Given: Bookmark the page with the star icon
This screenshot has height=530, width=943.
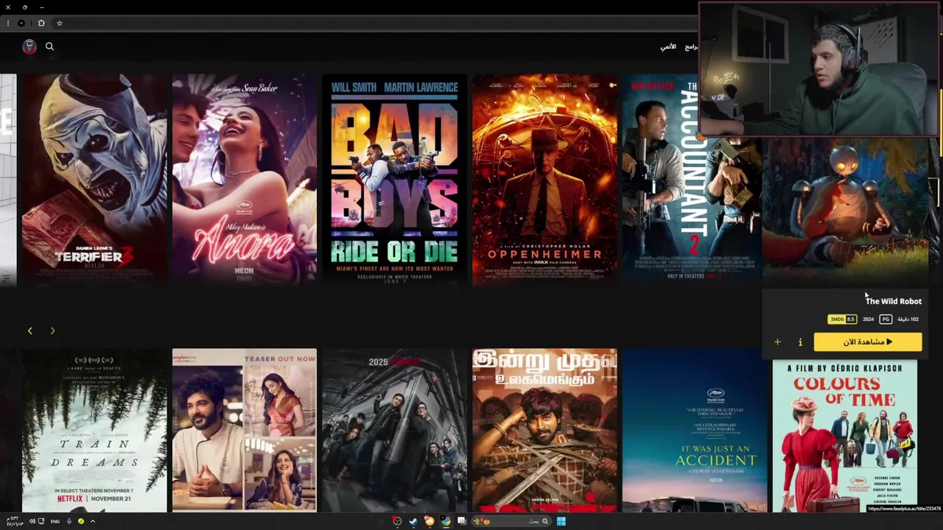Looking at the screenshot, I should coord(60,23).
